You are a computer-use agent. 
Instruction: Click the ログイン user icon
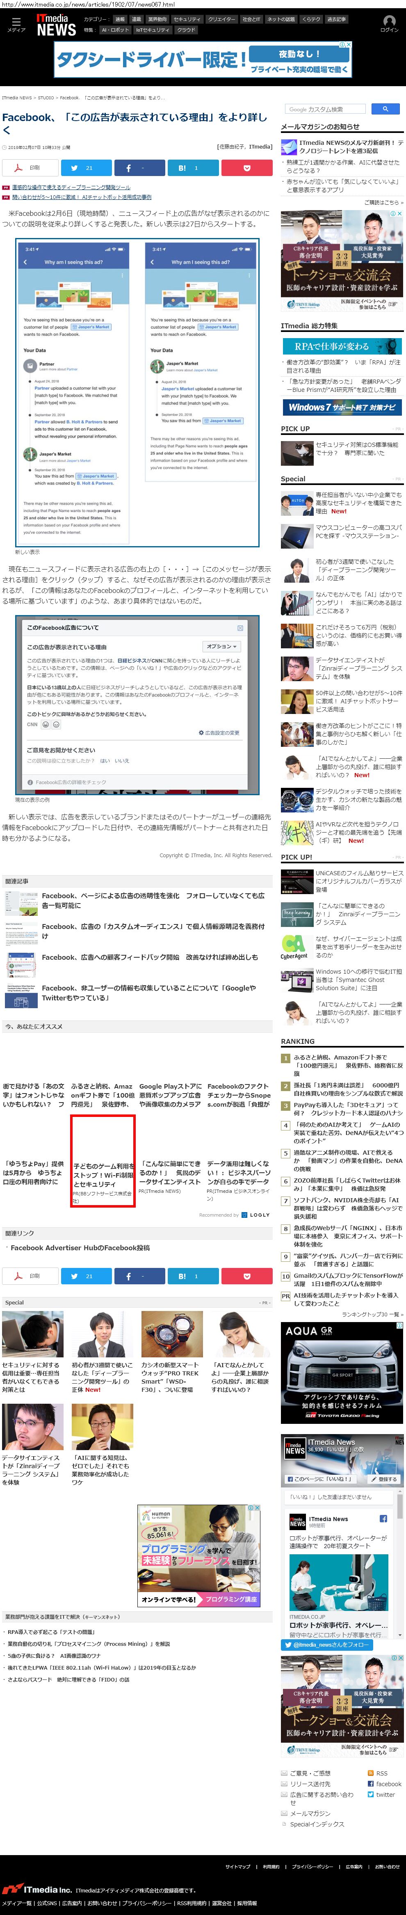[389, 24]
